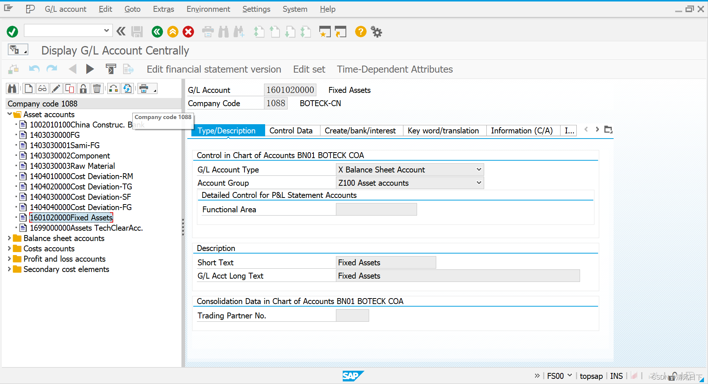
Task: Click the G/L Acct Long Text field
Action: point(458,276)
